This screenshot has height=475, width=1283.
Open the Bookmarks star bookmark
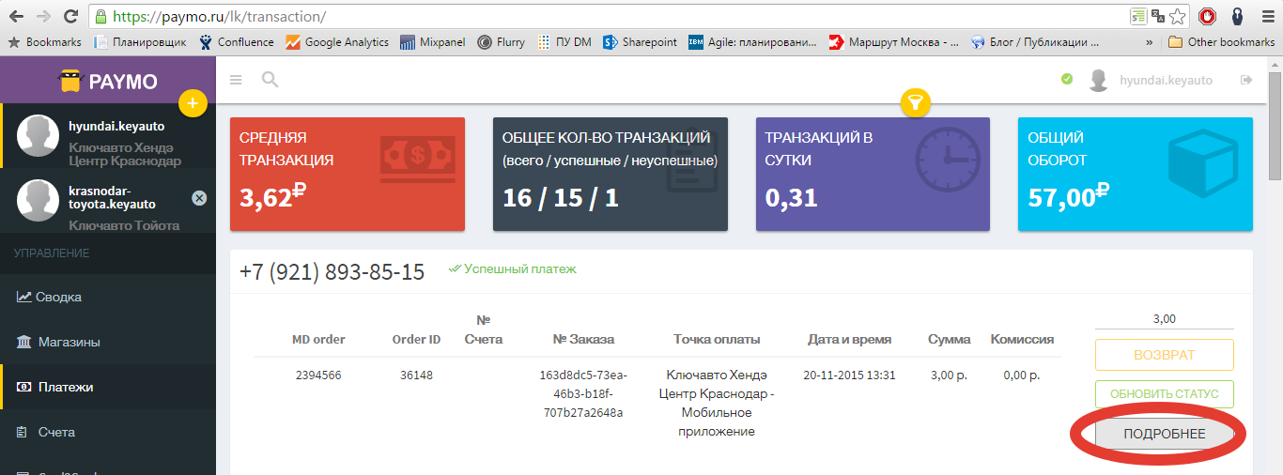tap(45, 42)
